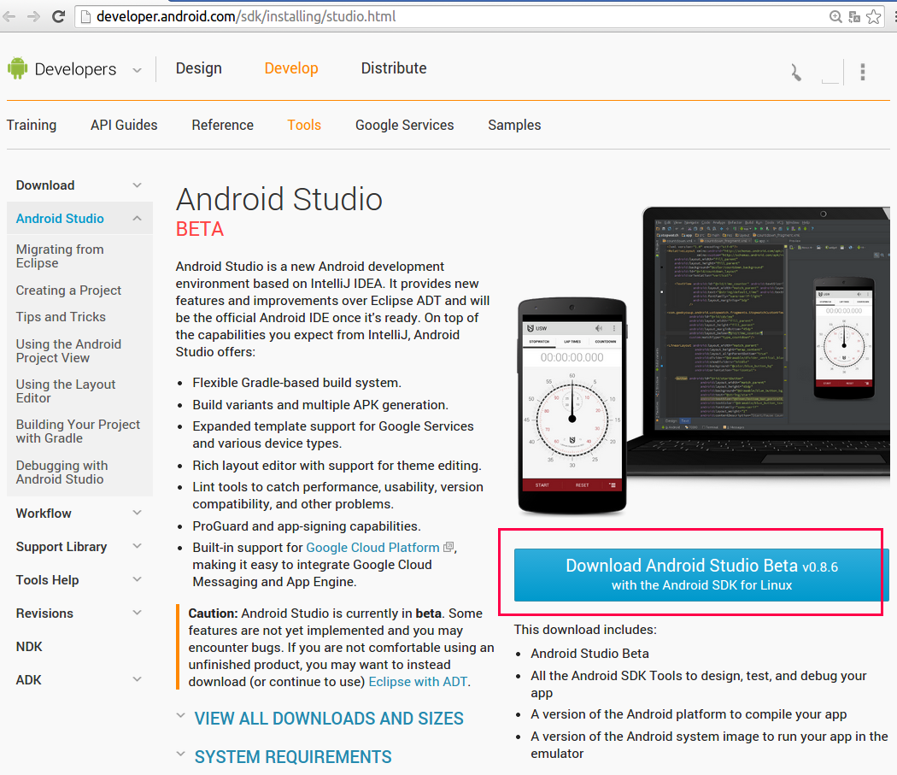Click the Developers site title
The height and width of the screenshot is (775, 897).
75,69
